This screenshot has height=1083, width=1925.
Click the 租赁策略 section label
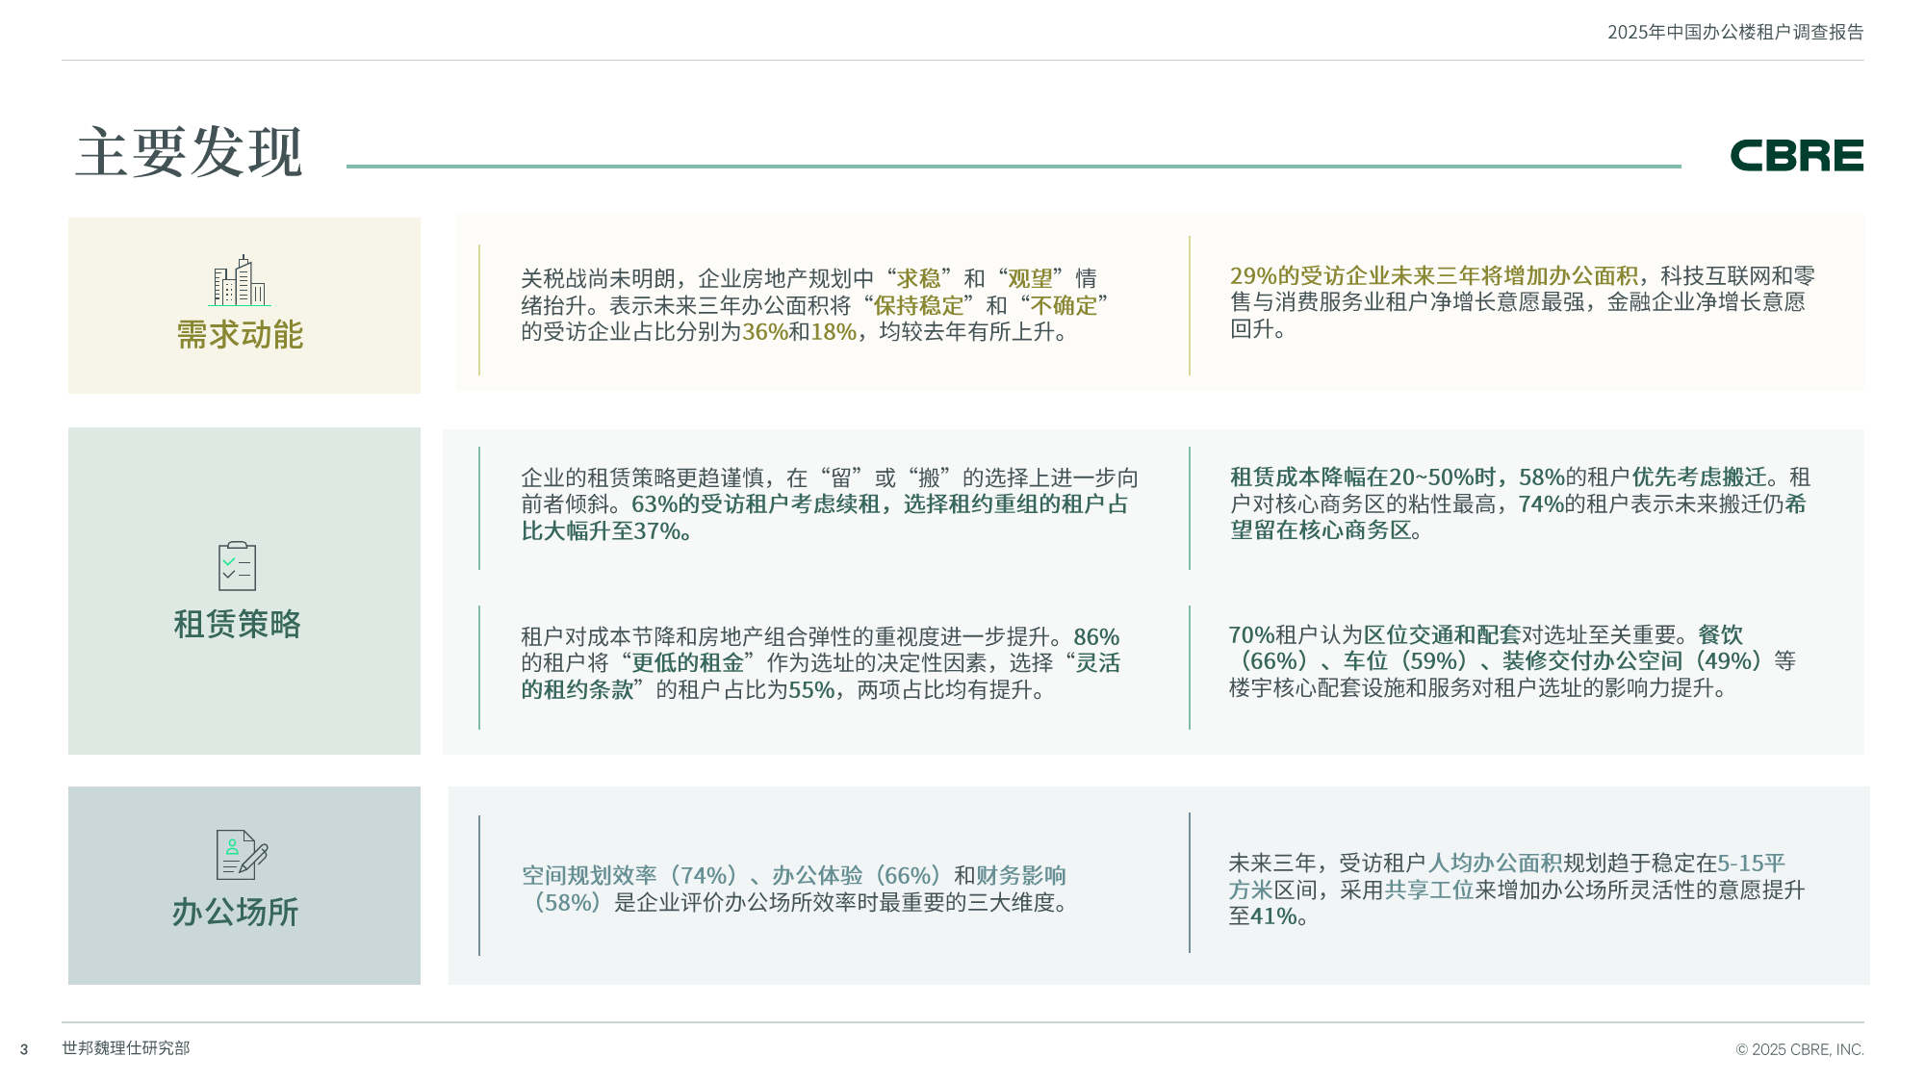[x=237, y=624]
